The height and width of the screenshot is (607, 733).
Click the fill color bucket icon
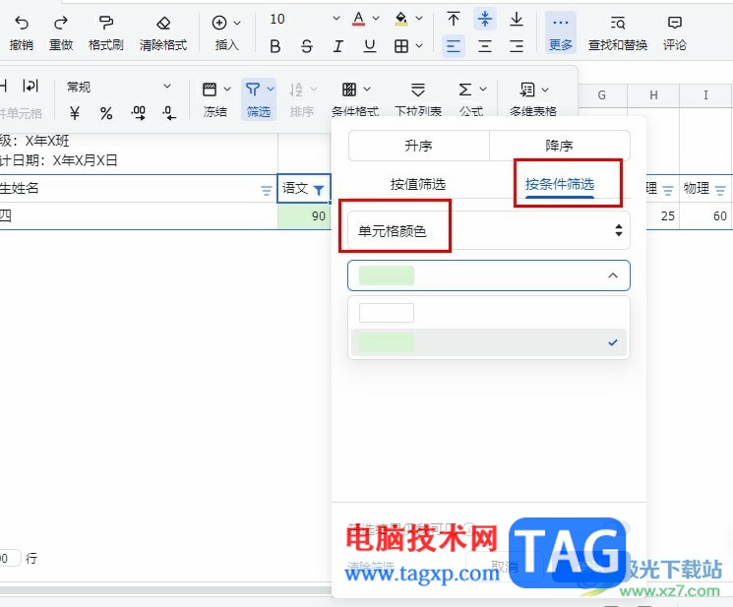pyautogui.click(x=401, y=19)
